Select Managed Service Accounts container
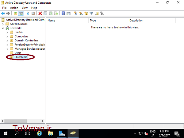 29,49
